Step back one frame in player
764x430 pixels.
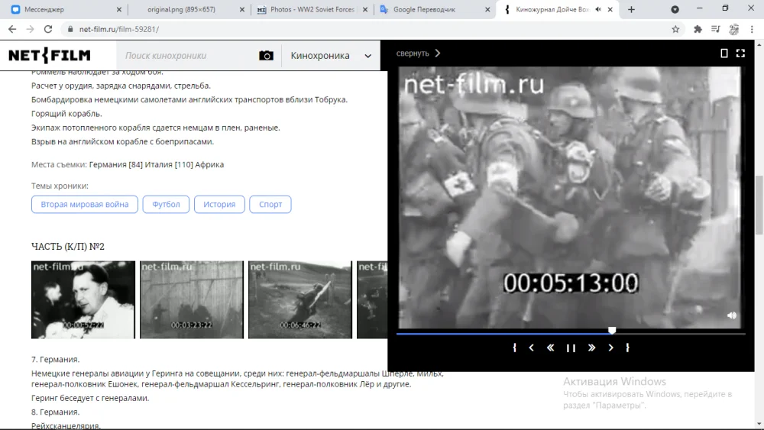(x=532, y=348)
